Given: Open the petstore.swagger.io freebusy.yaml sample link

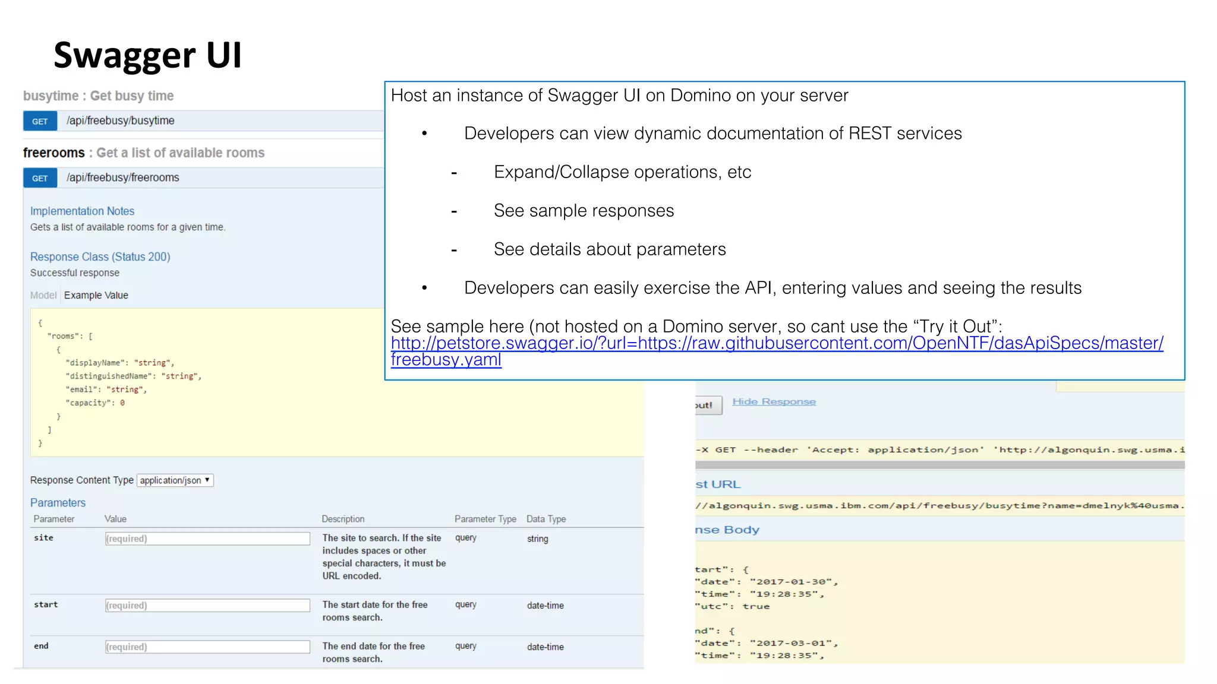Looking at the screenshot, I should click(777, 351).
